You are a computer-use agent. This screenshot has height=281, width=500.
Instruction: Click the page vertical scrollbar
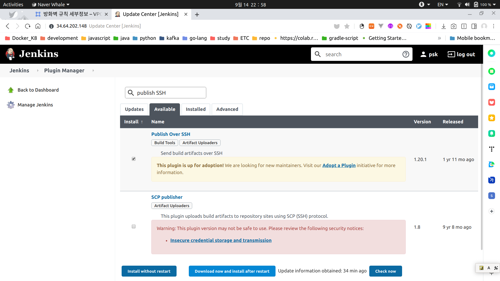(x=482, y=156)
